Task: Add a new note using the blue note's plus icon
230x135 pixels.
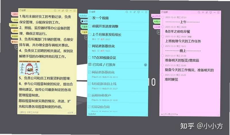Action: pos(131,12)
